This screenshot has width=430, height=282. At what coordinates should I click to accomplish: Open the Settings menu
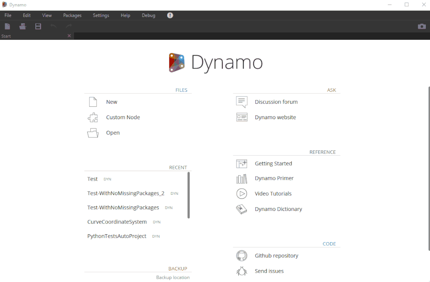coord(101,15)
